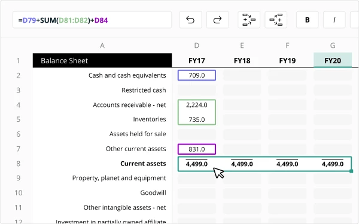Select row 3 header
The image size is (359, 224).
19,90
